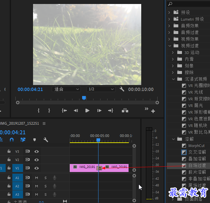This screenshot has height=203, width=210.
Task: Expand the 预设 folder
Action: pos(169,12)
